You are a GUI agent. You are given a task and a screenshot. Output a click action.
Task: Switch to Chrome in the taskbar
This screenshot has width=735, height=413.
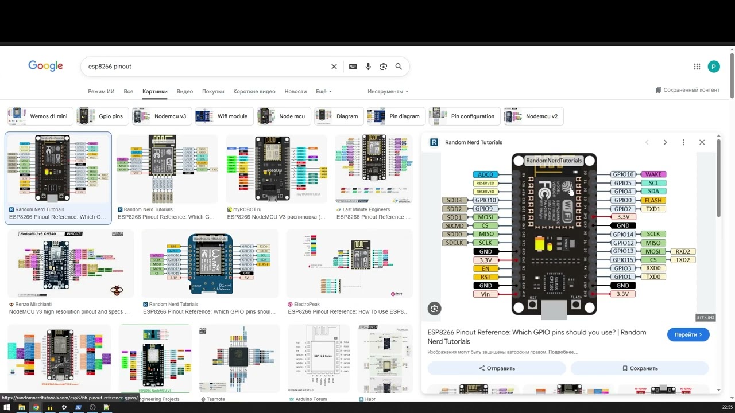click(36, 407)
